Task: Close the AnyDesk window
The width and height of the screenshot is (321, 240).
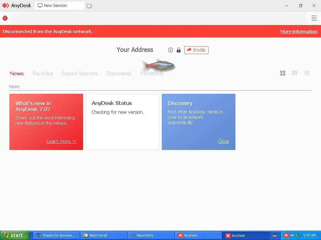Action: click(314, 6)
